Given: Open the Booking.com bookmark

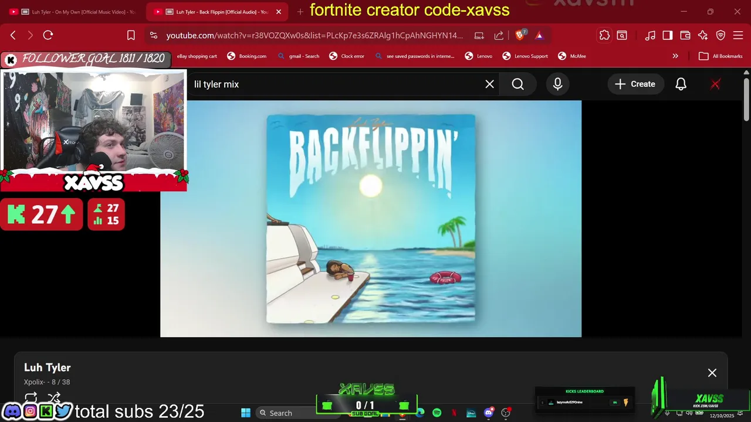Looking at the screenshot, I should (x=246, y=56).
